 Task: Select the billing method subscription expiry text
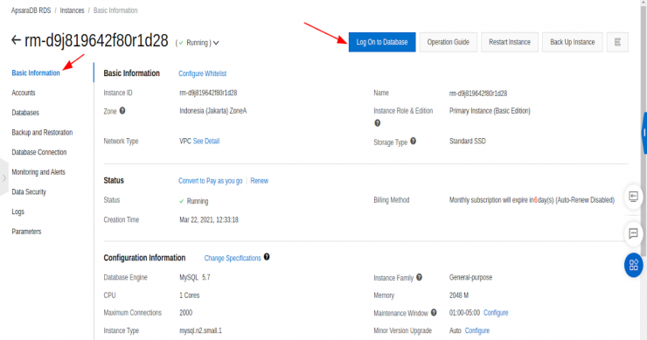tap(532, 200)
